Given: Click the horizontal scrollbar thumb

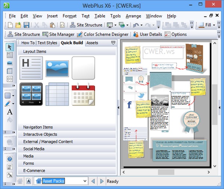Looking at the screenshot, I should coord(166,172).
